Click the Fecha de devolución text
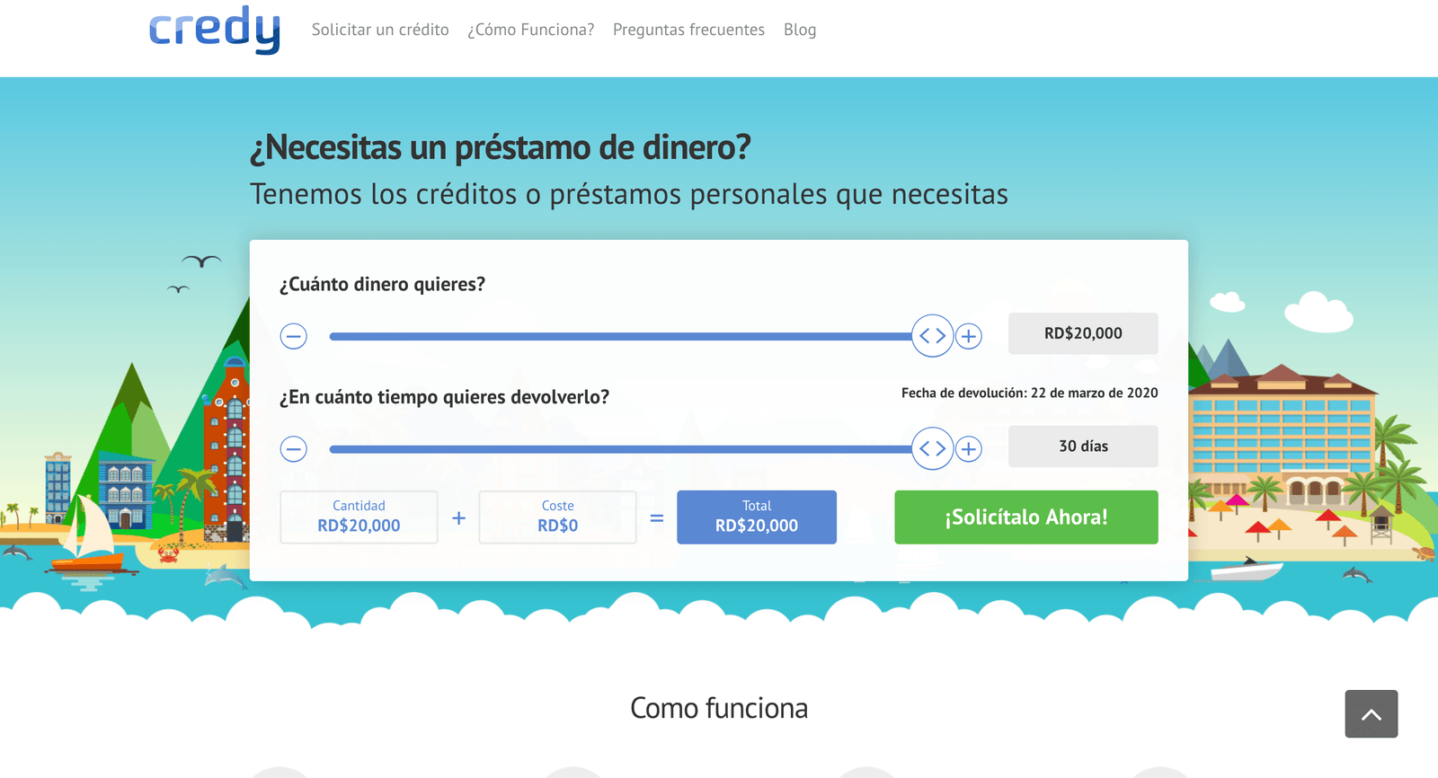 click(x=1030, y=393)
